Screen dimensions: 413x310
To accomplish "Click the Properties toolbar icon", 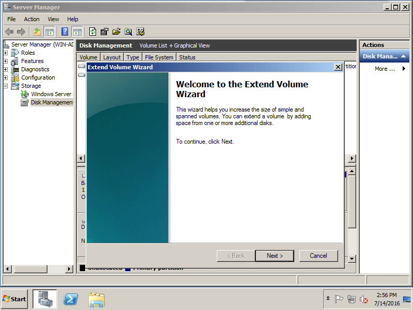I will coord(104,32).
